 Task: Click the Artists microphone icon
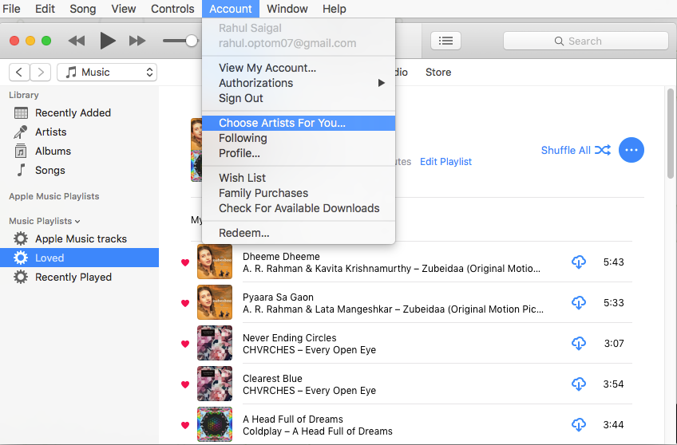pos(21,132)
